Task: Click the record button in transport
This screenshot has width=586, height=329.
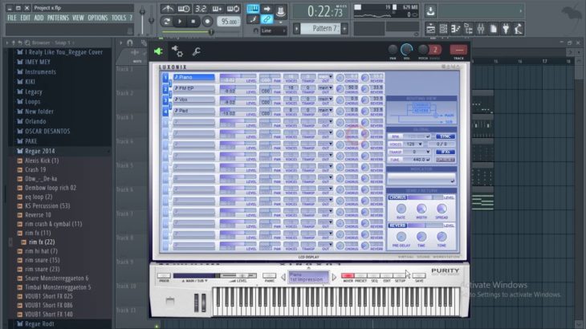Action: (207, 22)
